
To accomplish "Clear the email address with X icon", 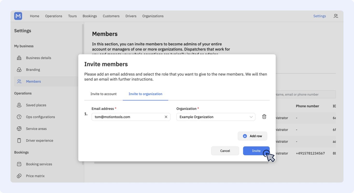I will click(166, 117).
